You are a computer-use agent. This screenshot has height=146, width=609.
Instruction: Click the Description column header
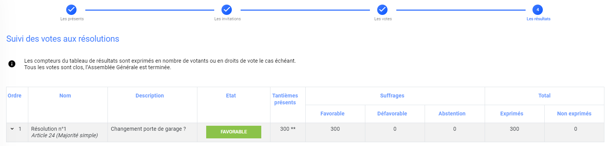click(x=150, y=96)
